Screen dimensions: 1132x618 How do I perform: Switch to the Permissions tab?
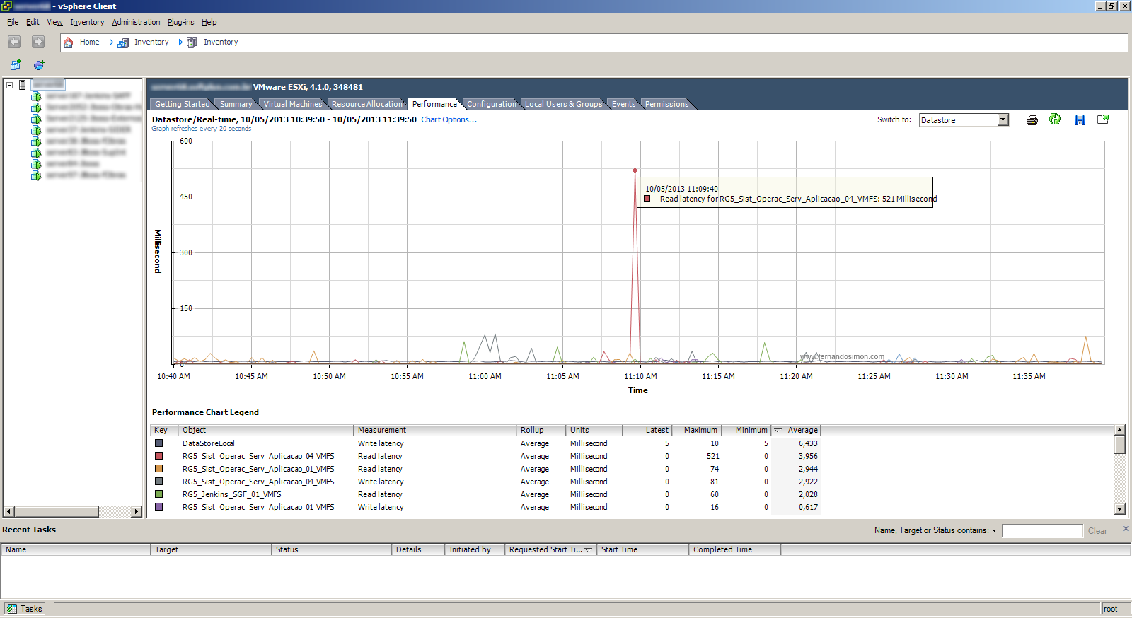[666, 104]
